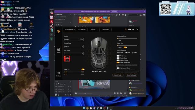Toggle Angle Snap
Screen dimensions: 195x110
point(118,56)
